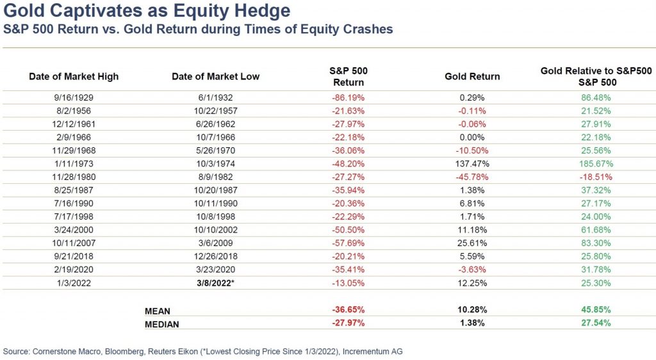Viewport: 656px width, 360px height.
Task: Click the MEAN row label
Action: 158,311
